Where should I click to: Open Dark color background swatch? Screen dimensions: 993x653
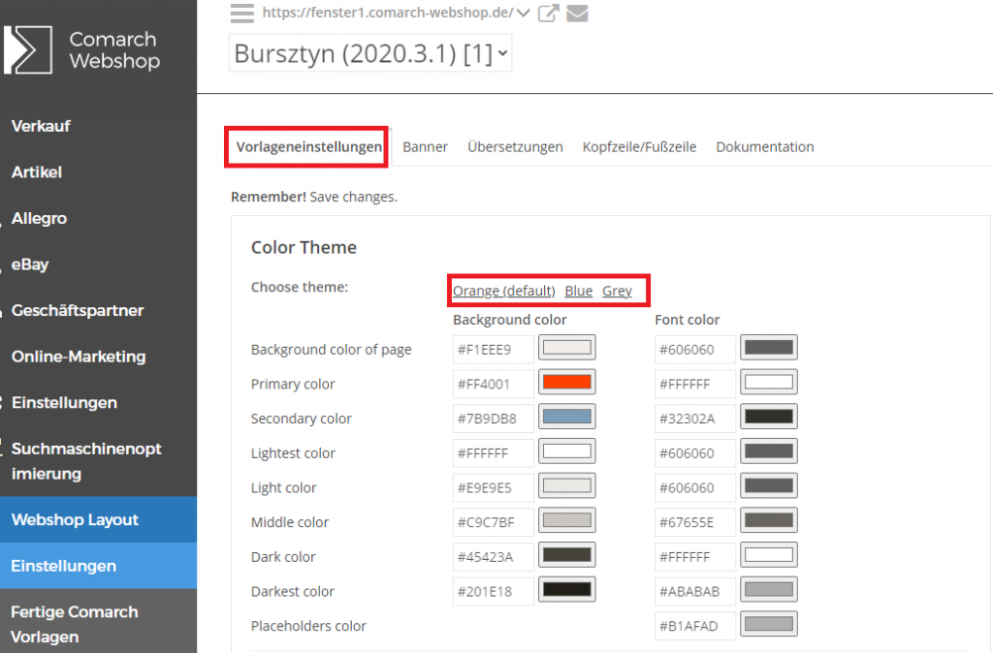coord(566,555)
